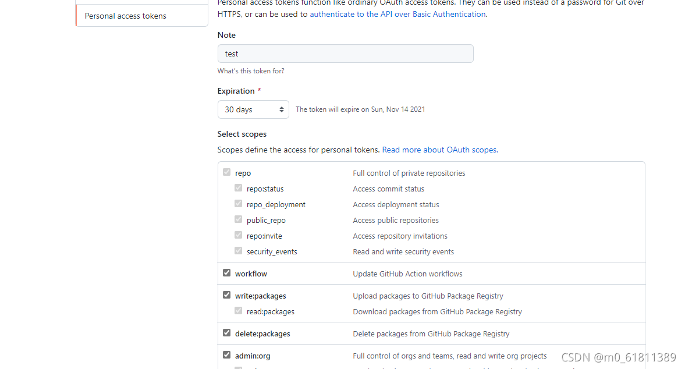Toggle the repo:status checkbox

click(x=238, y=188)
